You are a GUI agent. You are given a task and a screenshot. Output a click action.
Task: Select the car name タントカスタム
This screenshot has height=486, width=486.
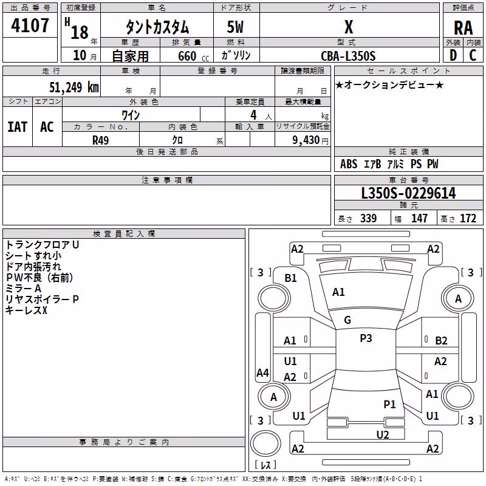click(x=157, y=27)
